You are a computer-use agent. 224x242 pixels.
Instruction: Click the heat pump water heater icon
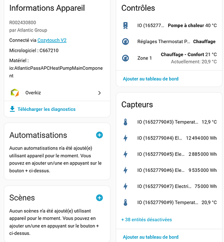click(x=126, y=26)
